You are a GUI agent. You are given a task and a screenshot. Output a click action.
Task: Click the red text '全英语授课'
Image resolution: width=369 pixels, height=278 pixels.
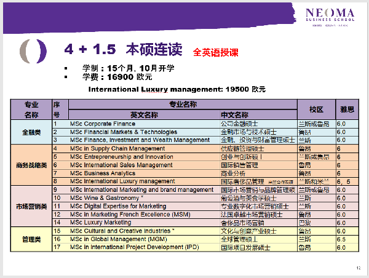click(x=215, y=52)
